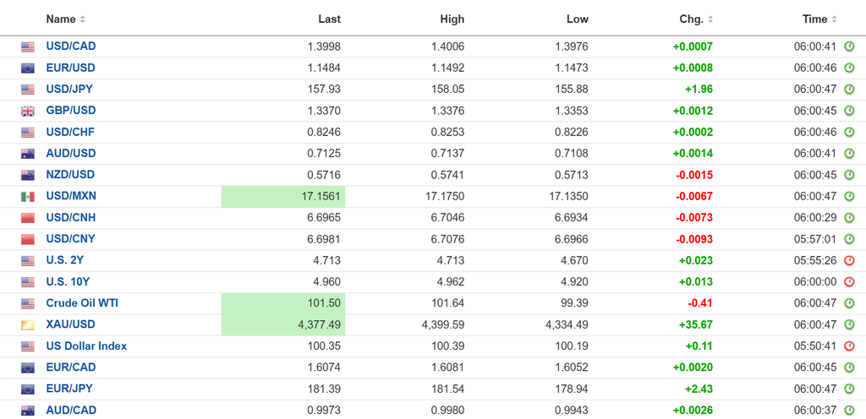Select the Last column header
Viewport: 866px width, 419px height.
coord(329,19)
